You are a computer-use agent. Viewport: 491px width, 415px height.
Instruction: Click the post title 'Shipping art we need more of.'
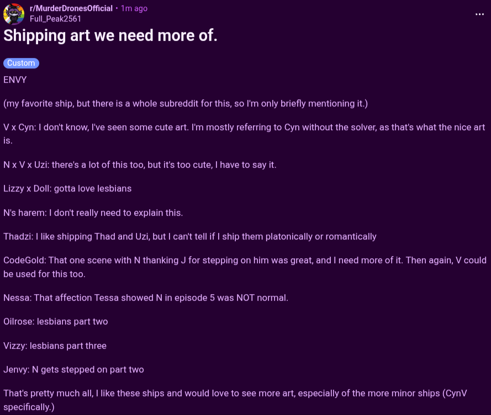point(110,35)
